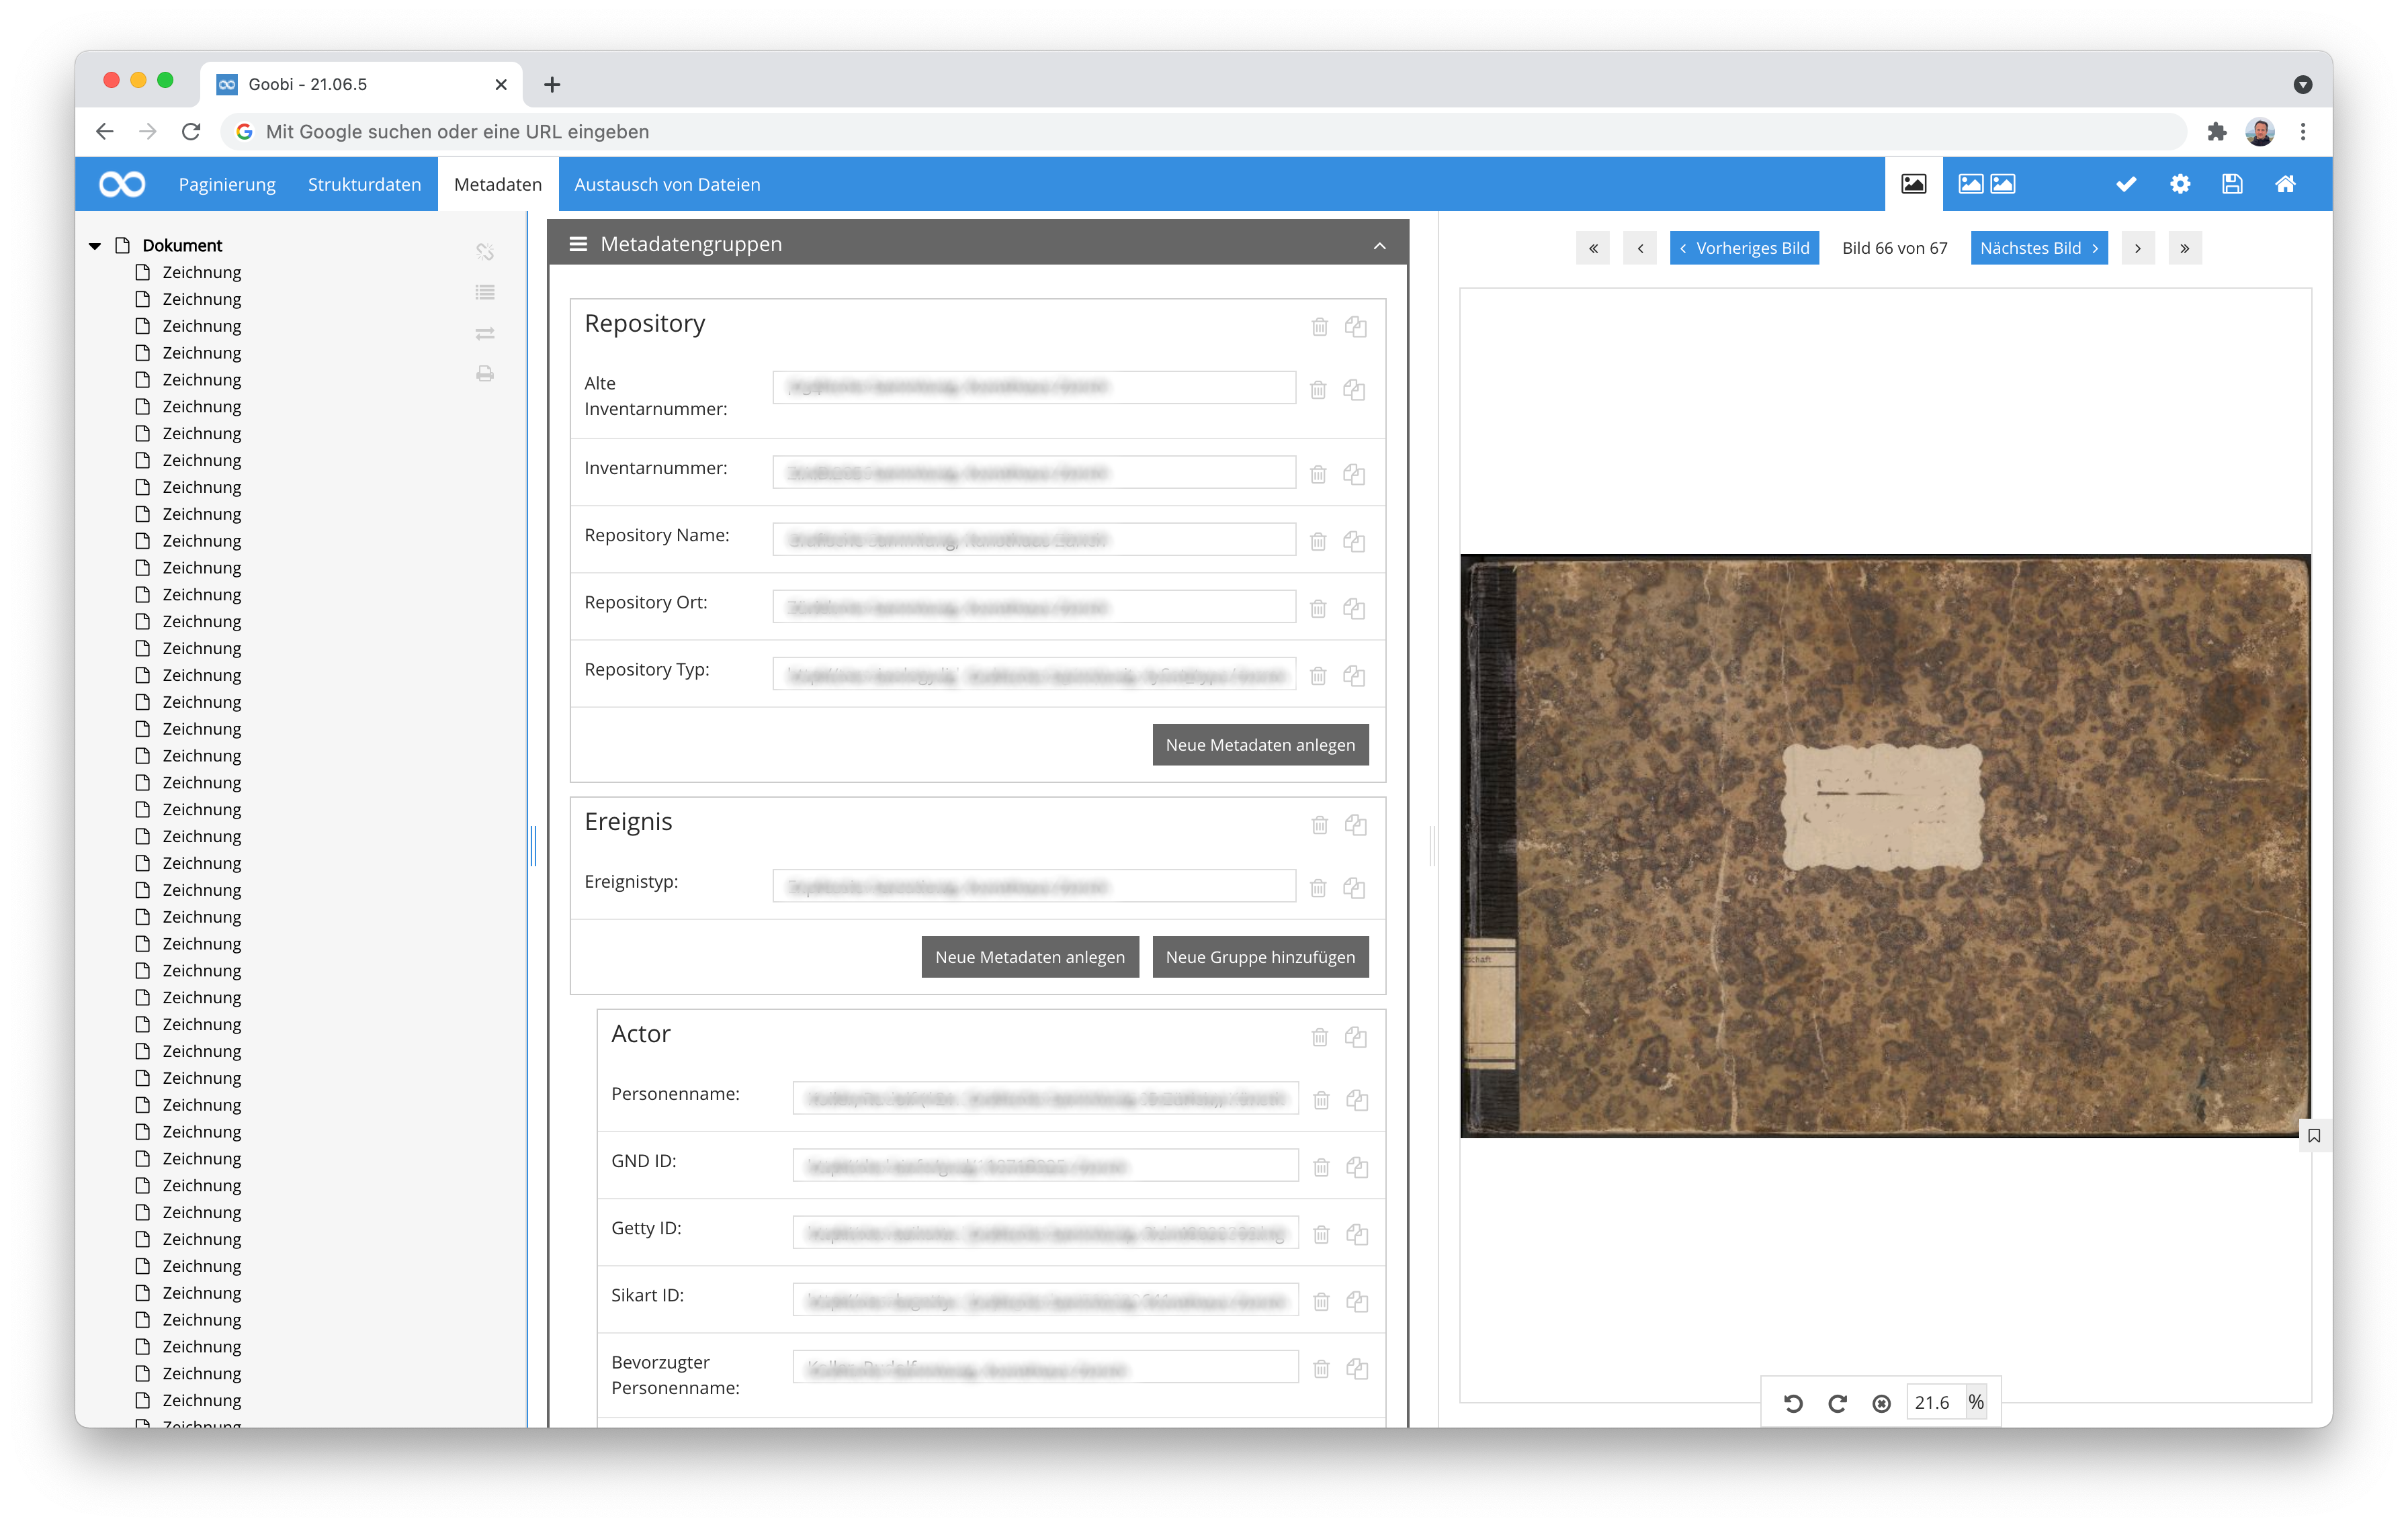Duplicate the Actor group
The height and width of the screenshot is (1527, 2408).
[1355, 1037]
